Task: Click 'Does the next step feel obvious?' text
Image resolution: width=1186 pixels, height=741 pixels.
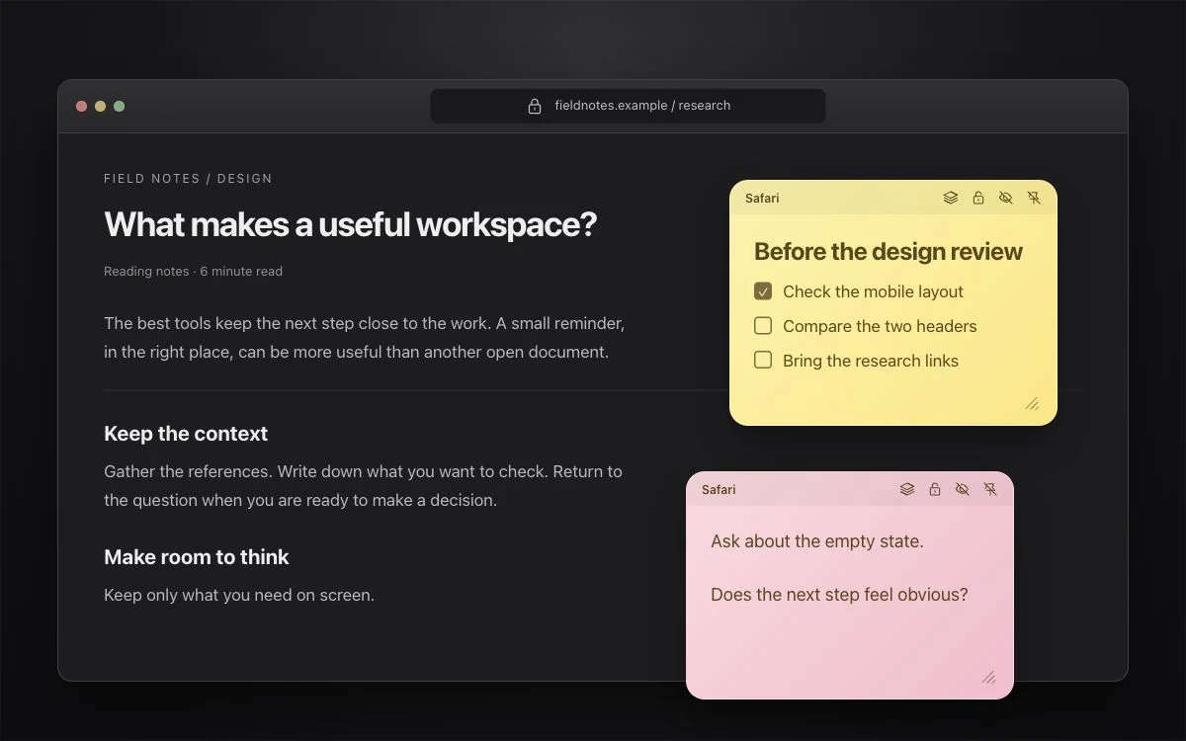Action: tap(839, 595)
